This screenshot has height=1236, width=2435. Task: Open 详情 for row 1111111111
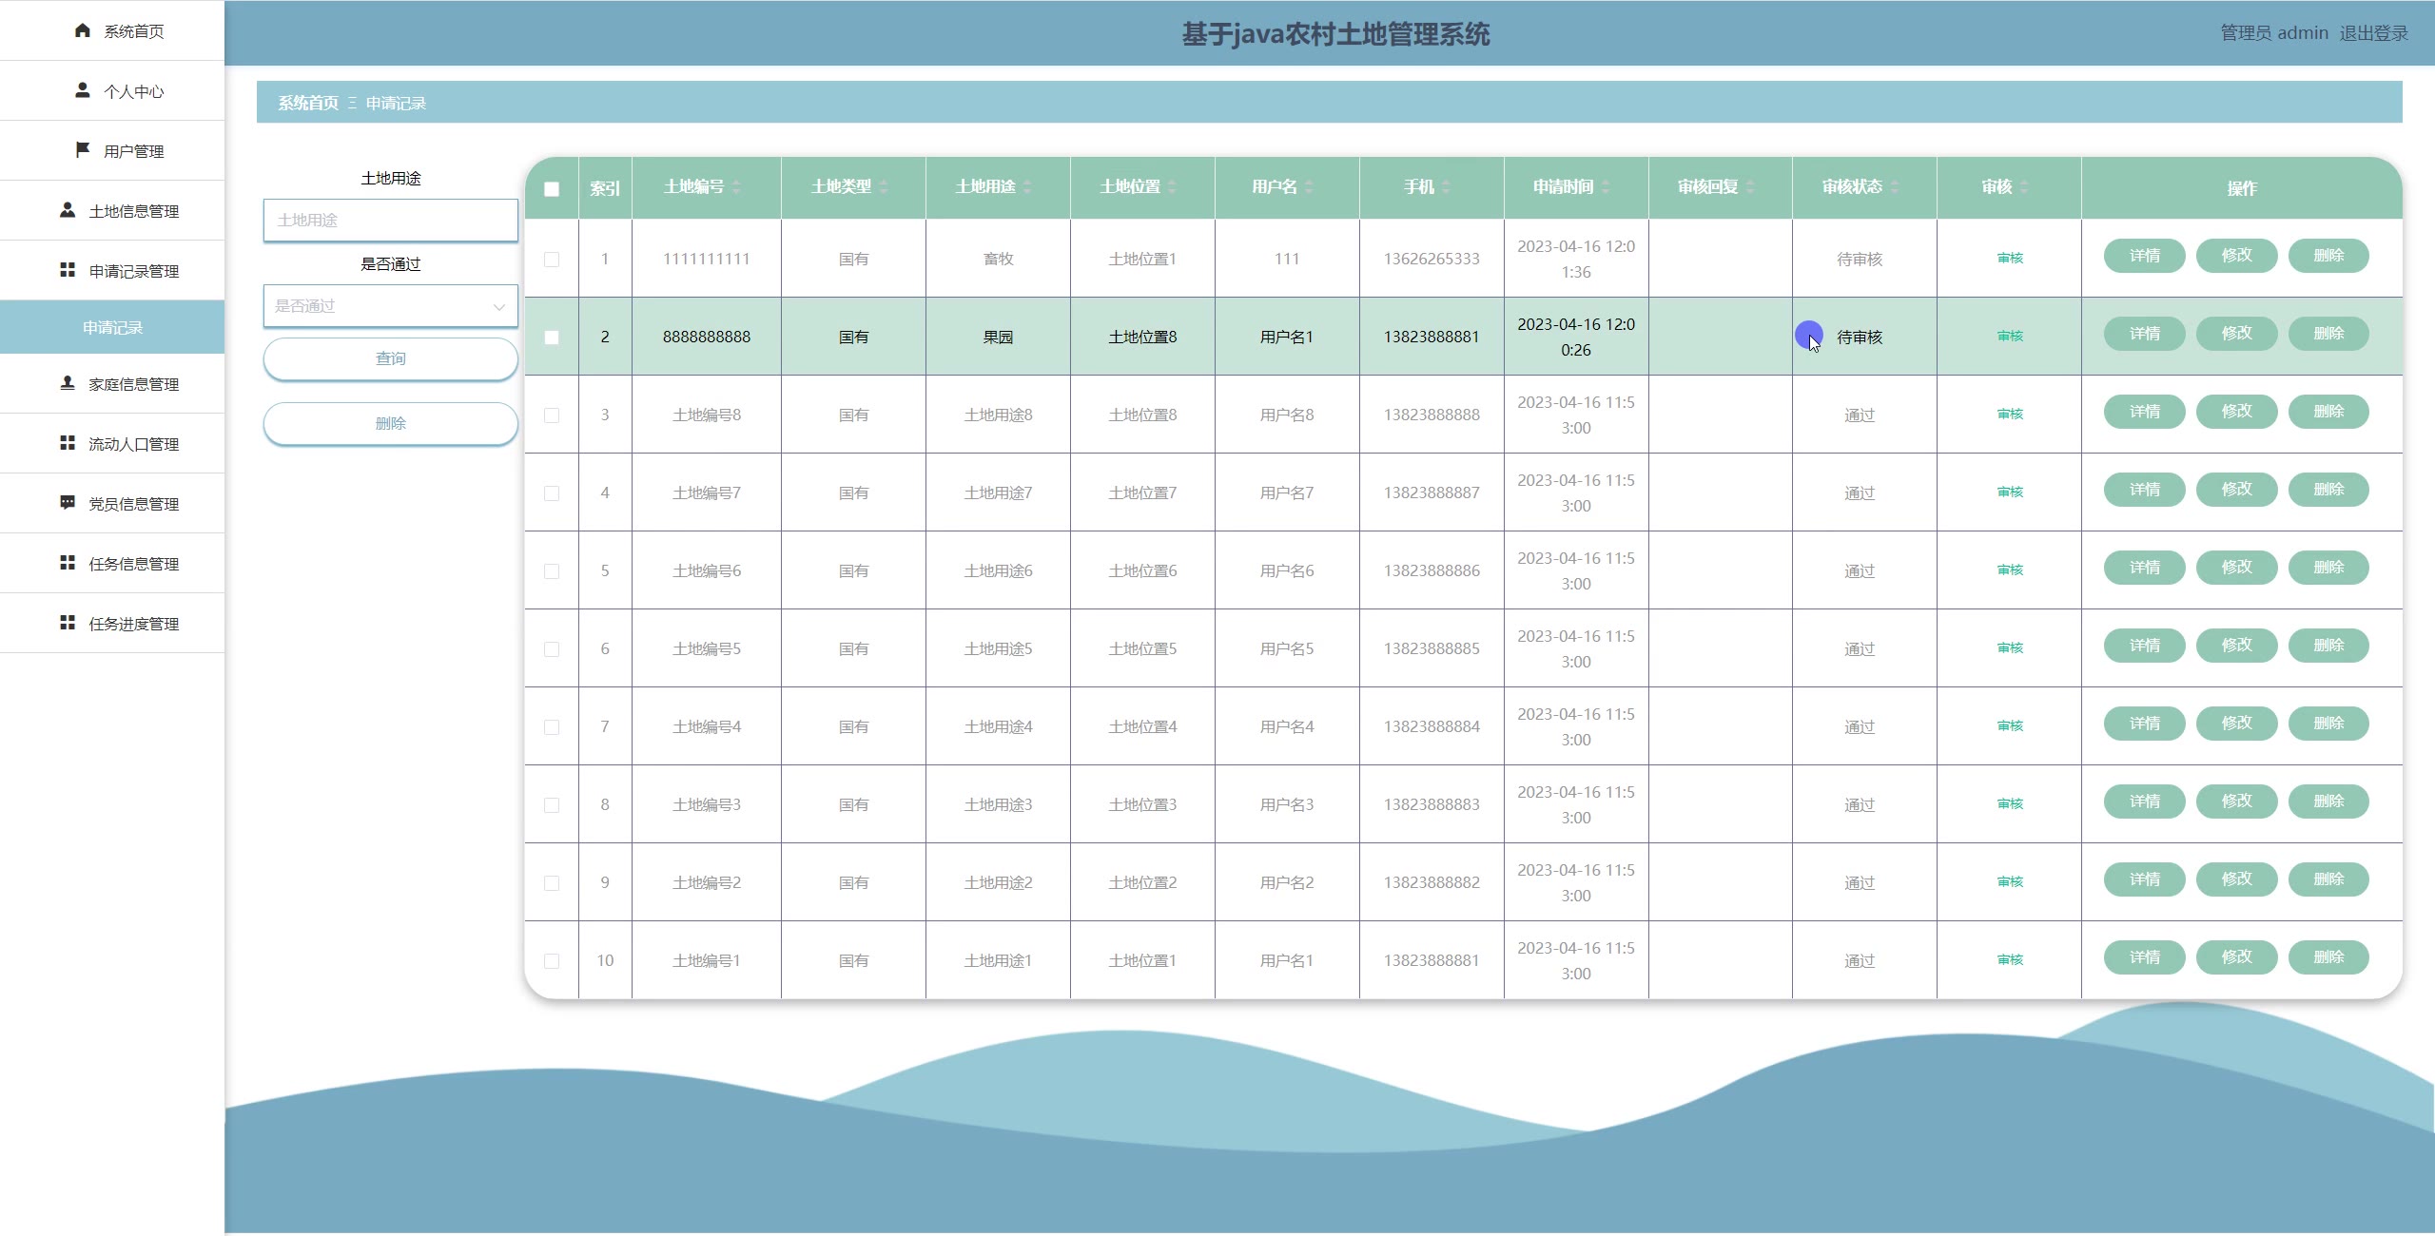click(x=2144, y=256)
